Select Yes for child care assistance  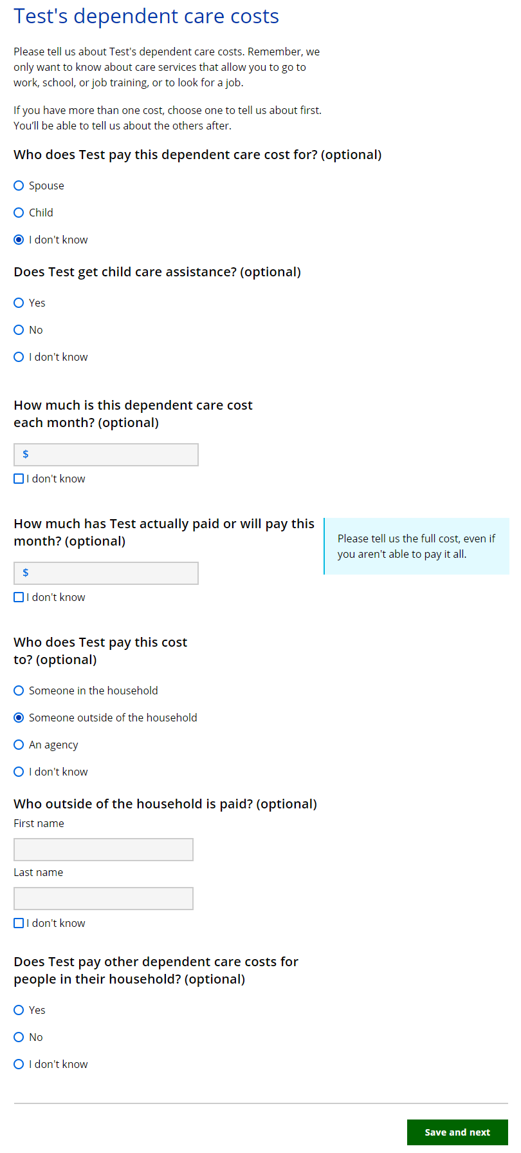point(19,303)
